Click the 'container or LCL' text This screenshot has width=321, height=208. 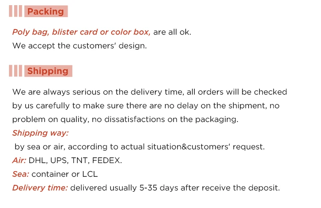pos(65,174)
